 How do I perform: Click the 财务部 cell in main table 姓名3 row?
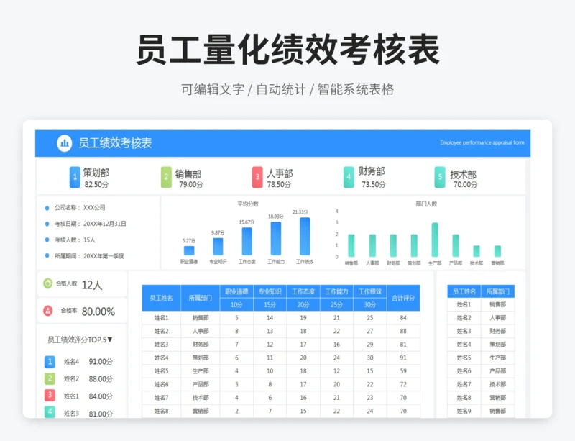click(x=201, y=345)
